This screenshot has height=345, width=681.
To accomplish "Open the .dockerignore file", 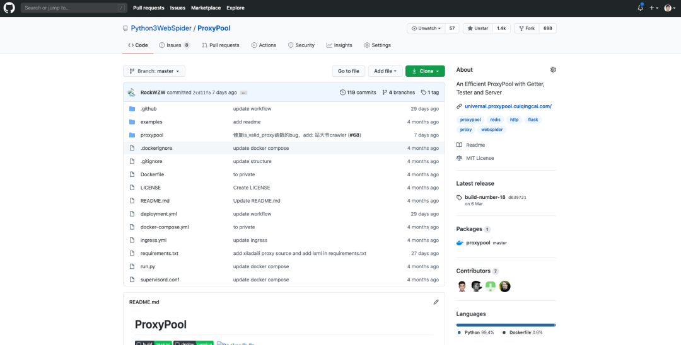I will click(x=156, y=148).
